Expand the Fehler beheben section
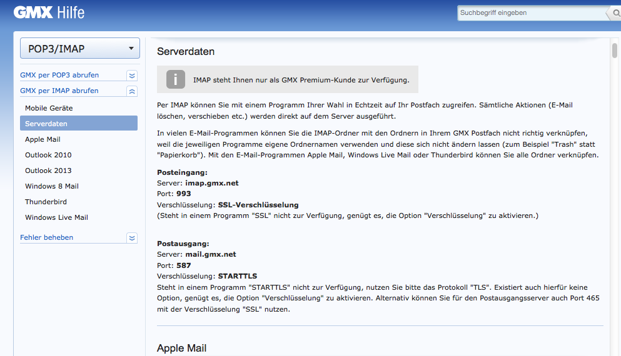Image resolution: width=621 pixels, height=356 pixels. [132, 238]
